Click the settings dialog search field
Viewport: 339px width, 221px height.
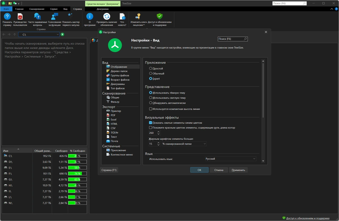tap(233, 39)
